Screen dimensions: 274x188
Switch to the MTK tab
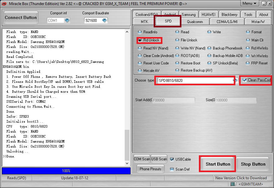pyautogui.click(x=144, y=22)
